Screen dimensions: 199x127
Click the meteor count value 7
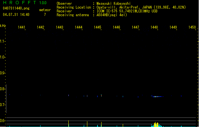click(x=45, y=15)
